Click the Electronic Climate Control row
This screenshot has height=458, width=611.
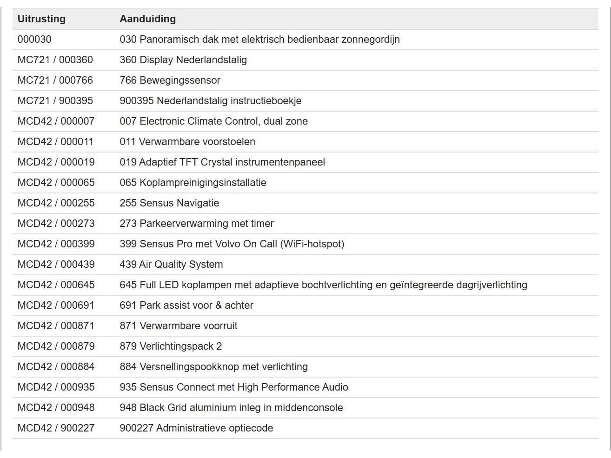305,121
